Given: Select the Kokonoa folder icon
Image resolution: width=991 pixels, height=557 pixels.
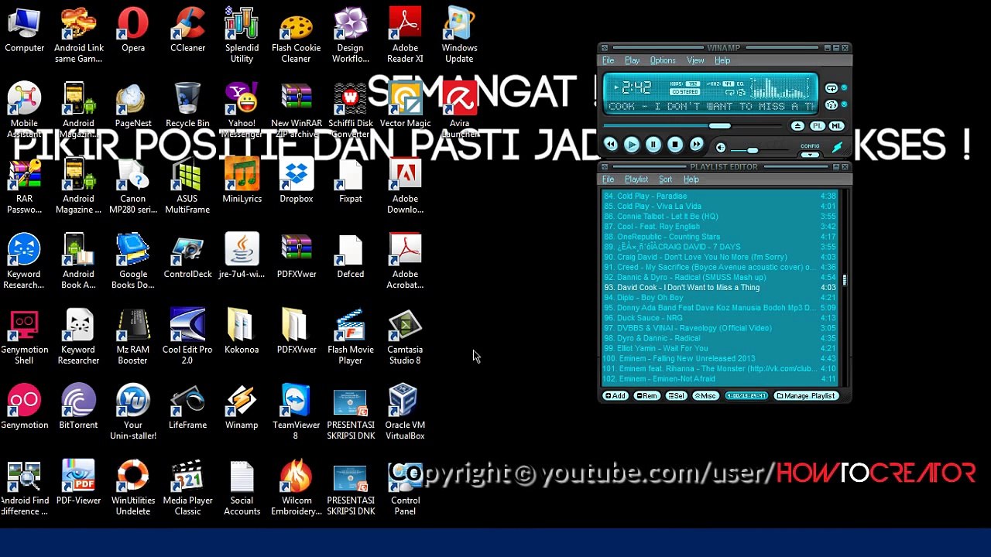Looking at the screenshot, I should pyautogui.click(x=242, y=332).
